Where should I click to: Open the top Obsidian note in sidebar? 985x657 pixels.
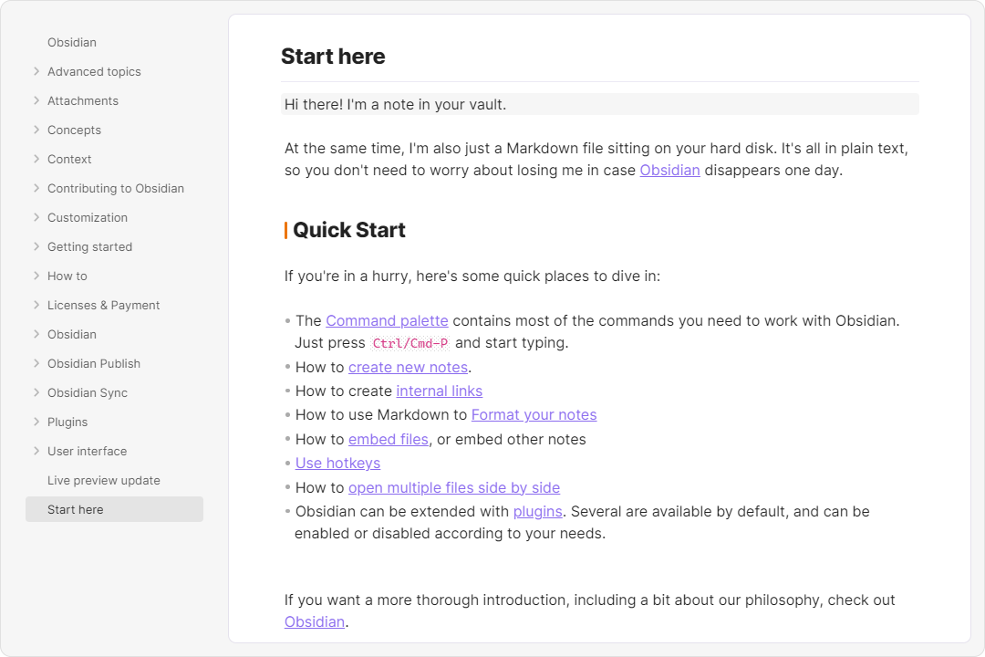tap(72, 42)
